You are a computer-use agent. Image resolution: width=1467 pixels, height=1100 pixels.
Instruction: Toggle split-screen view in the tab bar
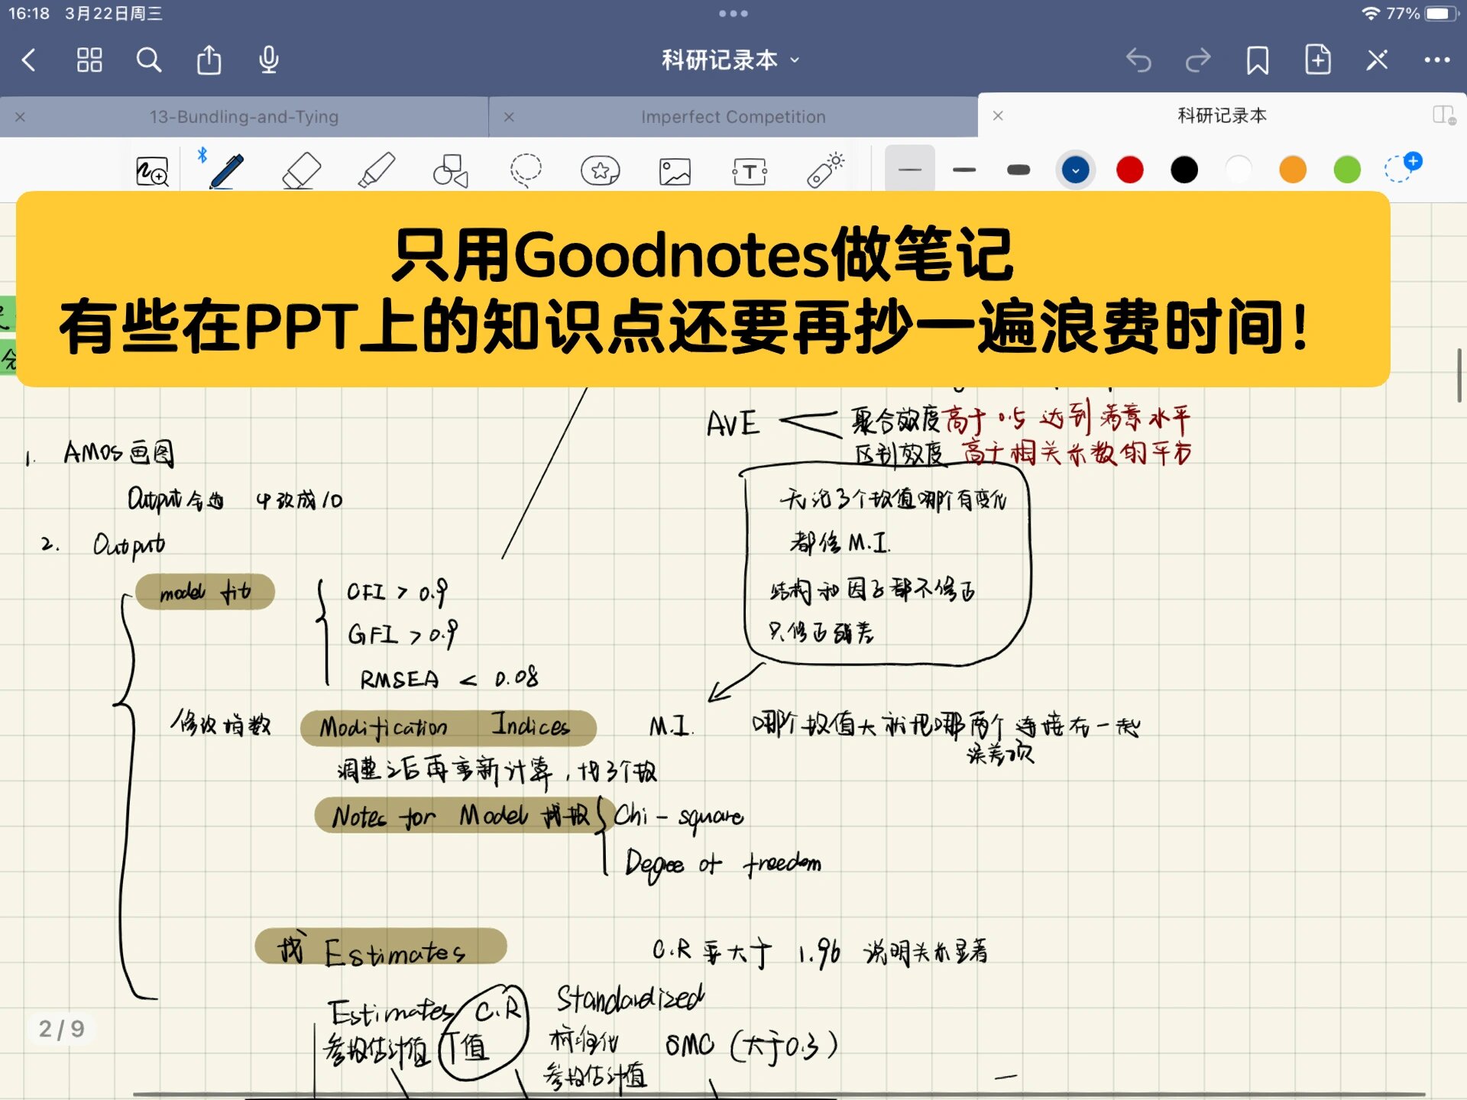tap(1444, 115)
